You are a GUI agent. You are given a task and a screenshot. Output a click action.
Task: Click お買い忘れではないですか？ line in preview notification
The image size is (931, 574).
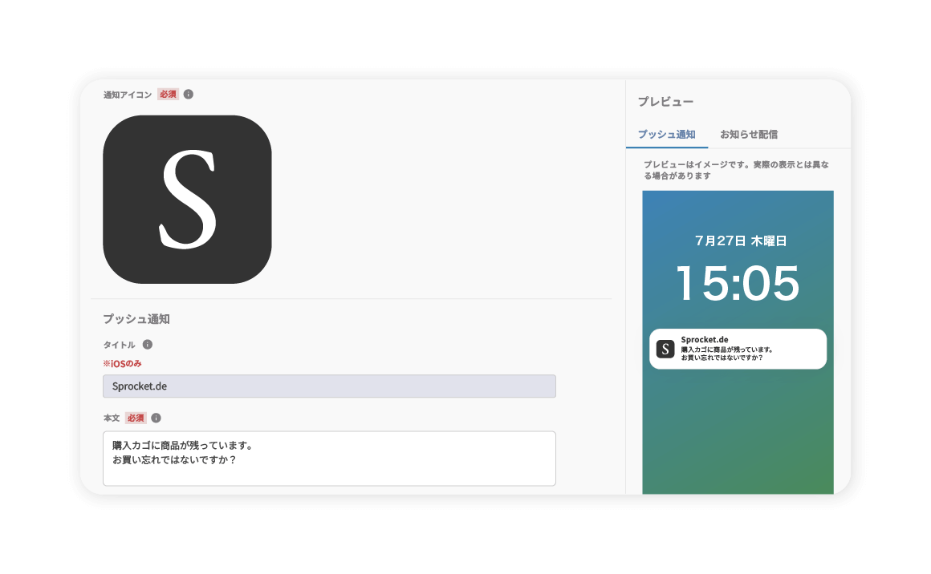pos(722,358)
